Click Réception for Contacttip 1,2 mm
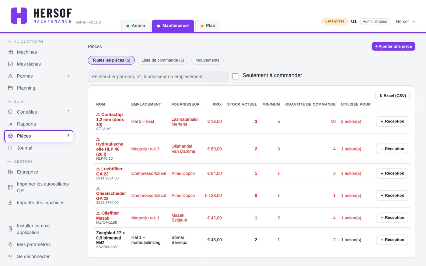Viewport: 426px width, 266px height. 392,121
